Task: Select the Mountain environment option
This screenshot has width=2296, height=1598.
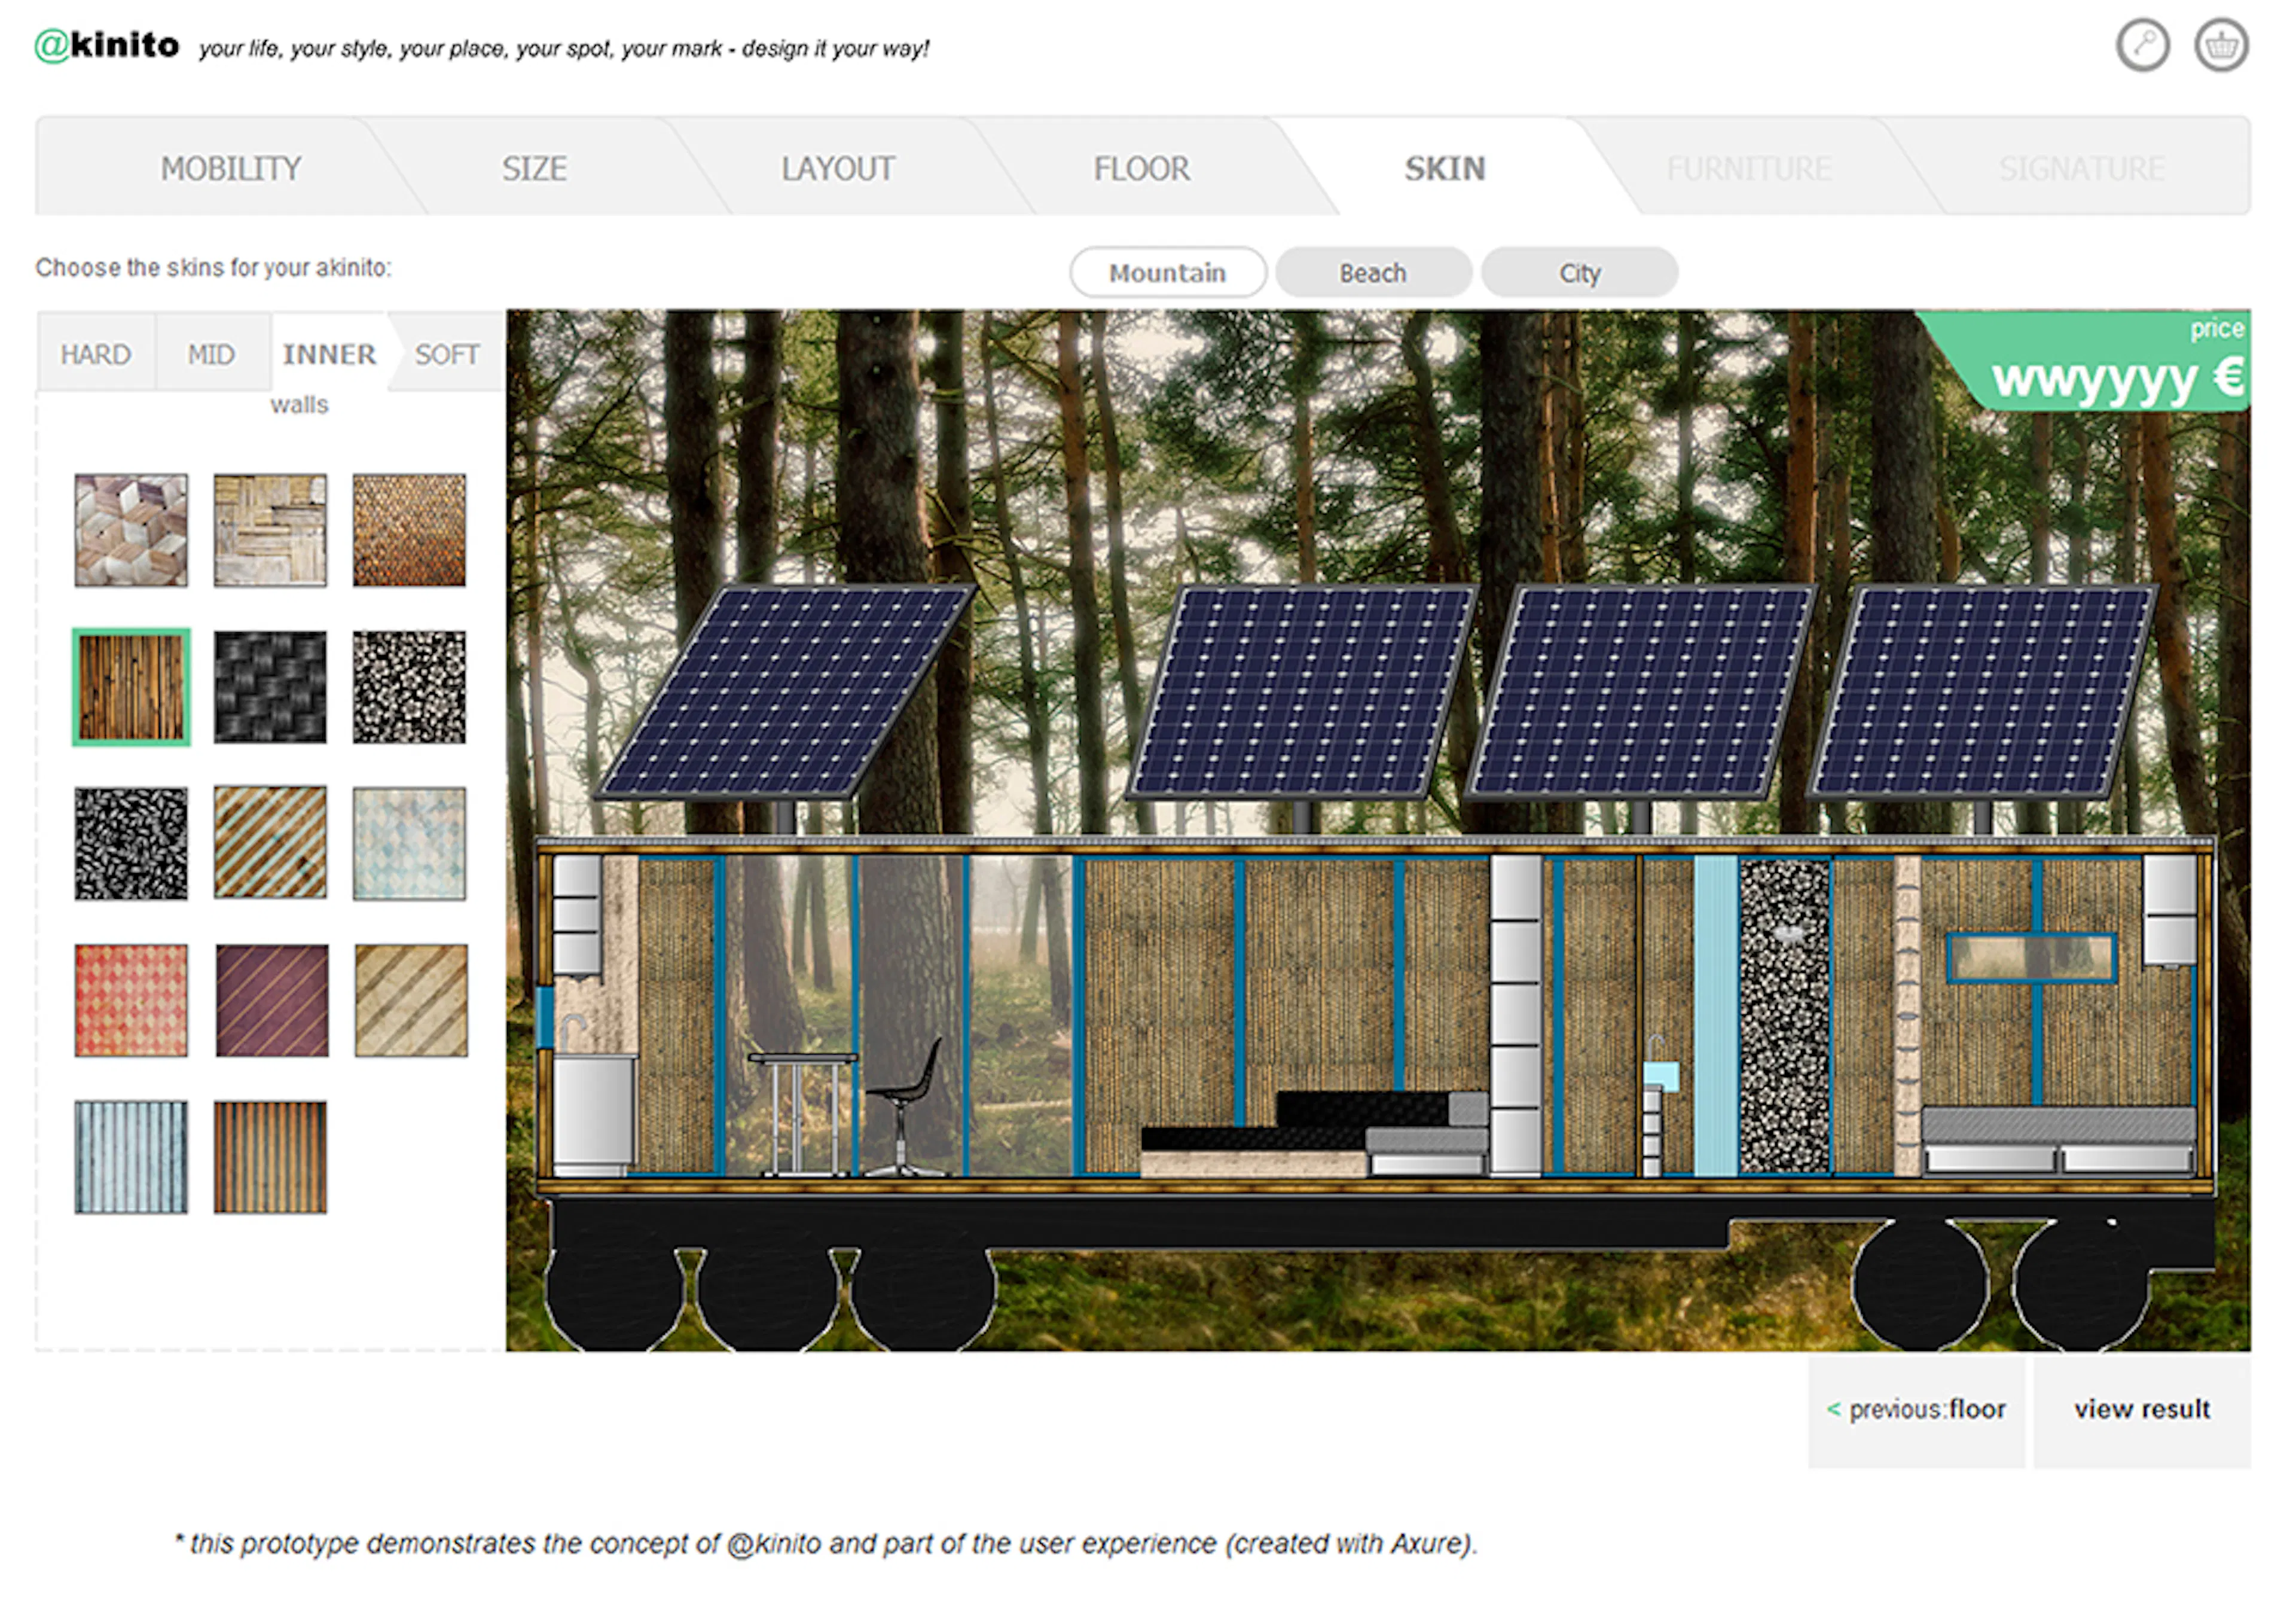Action: pyautogui.click(x=1167, y=272)
